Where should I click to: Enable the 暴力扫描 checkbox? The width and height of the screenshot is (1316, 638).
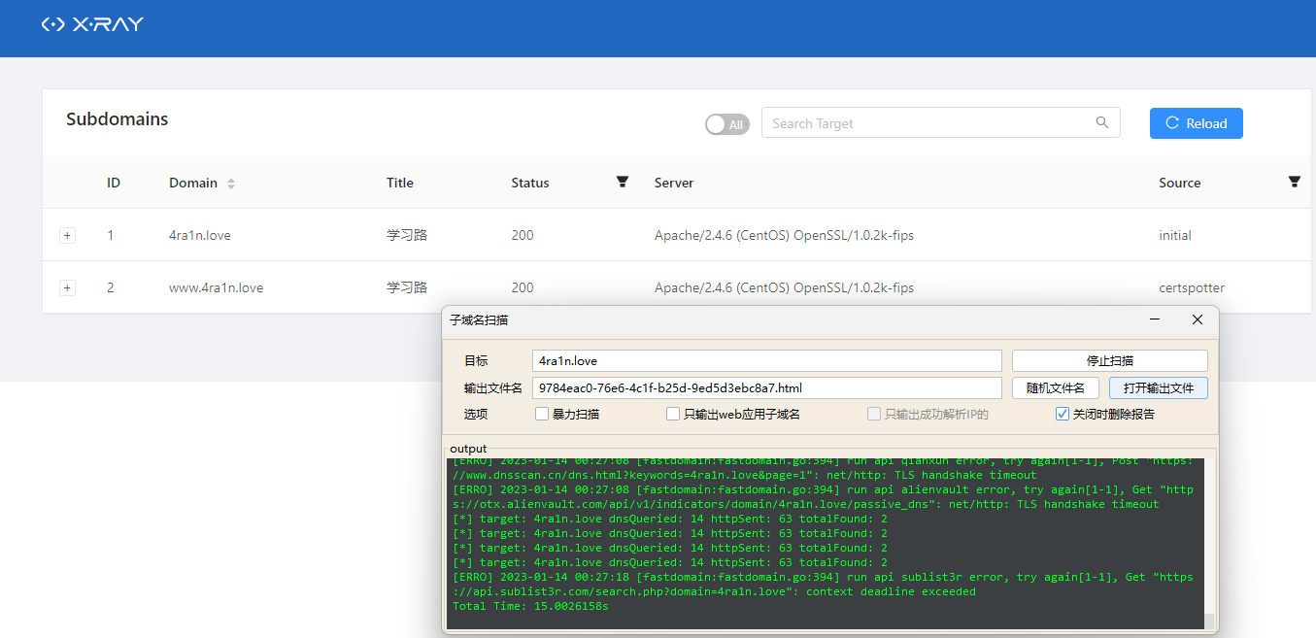tap(541, 414)
